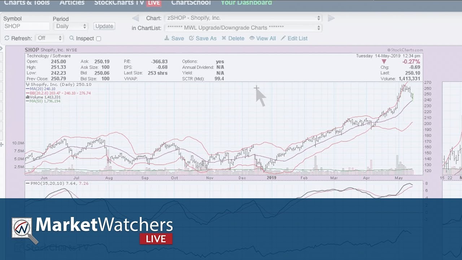Click the LIVE badge next to StockCharts TV
Screen dimensions: 462x260
[153, 3]
